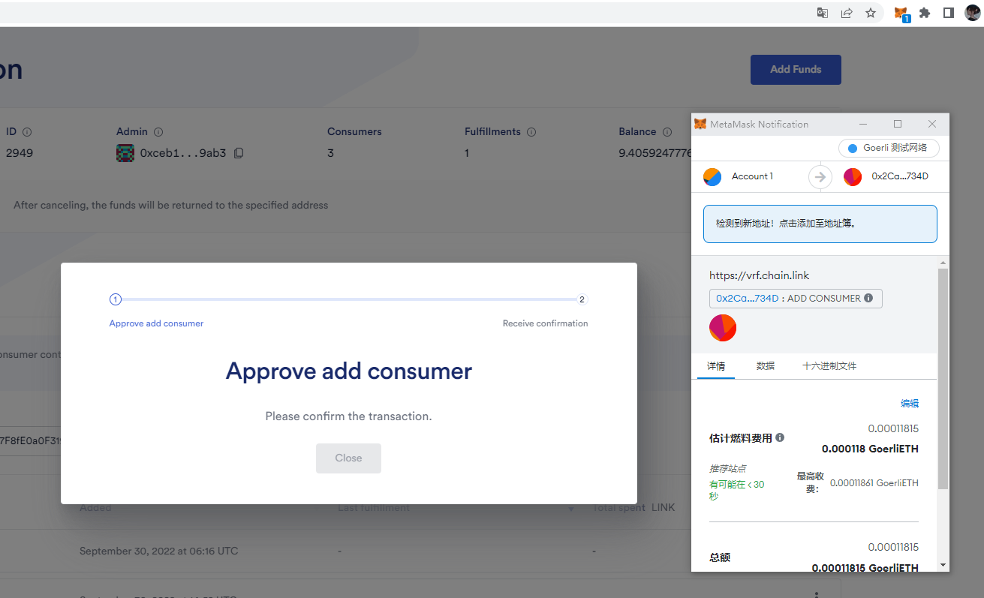Click the Close button in the dialog
This screenshot has height=598, width=984.
(348, 458)
